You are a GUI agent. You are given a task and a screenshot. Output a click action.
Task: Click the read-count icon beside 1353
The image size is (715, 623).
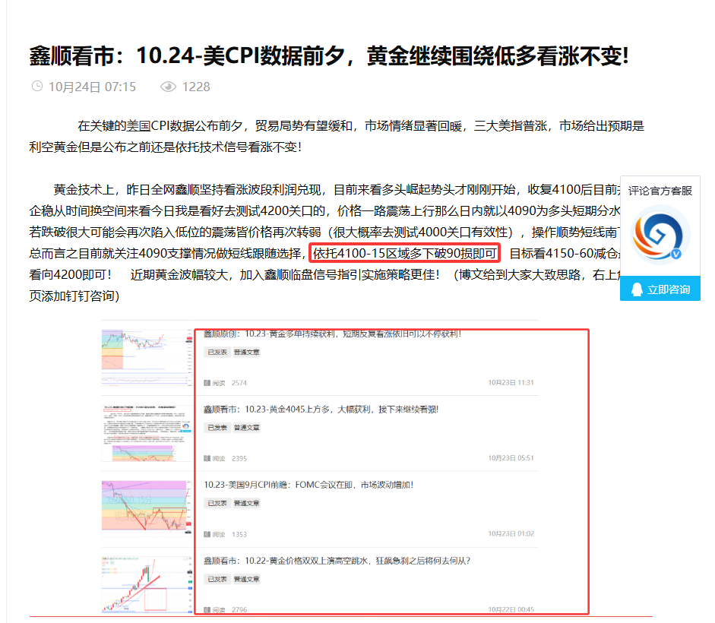coord(207,534)
